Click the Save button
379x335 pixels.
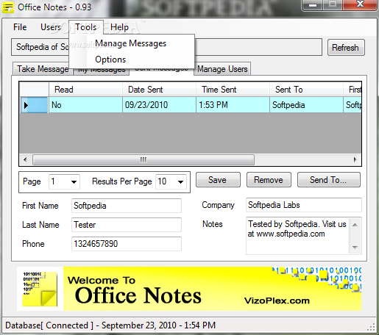tap(218, 180)
